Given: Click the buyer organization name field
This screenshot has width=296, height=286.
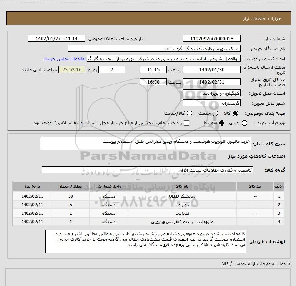Looking at the screenshot, I should [x=154, y=48].
